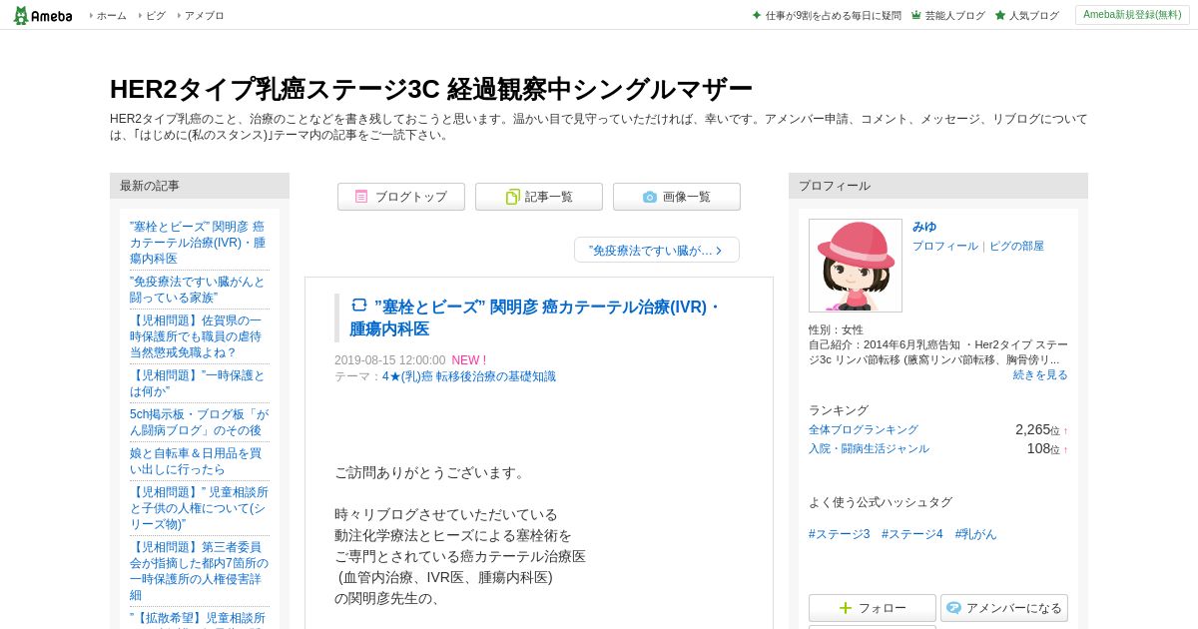The width and height of the screenshot is (1198, 629).
Task: Open recent article 娘と自転車＆日用品を買い出しに行ったら
Action: [x=198, y=461]
